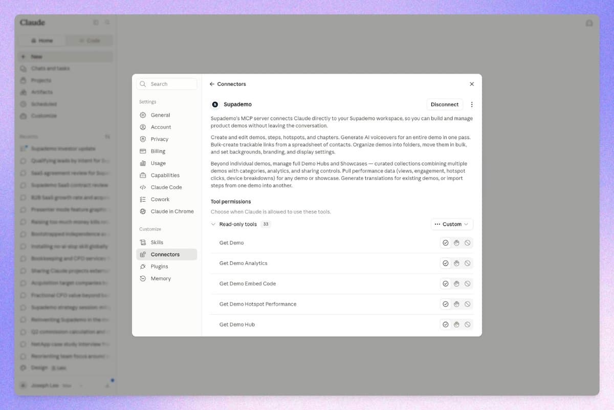Image resolution: width=614 pixels, height=410 pixels.
Task: Open the three-dot menu next to Disconnect
Action: click(x=472, y=104)
